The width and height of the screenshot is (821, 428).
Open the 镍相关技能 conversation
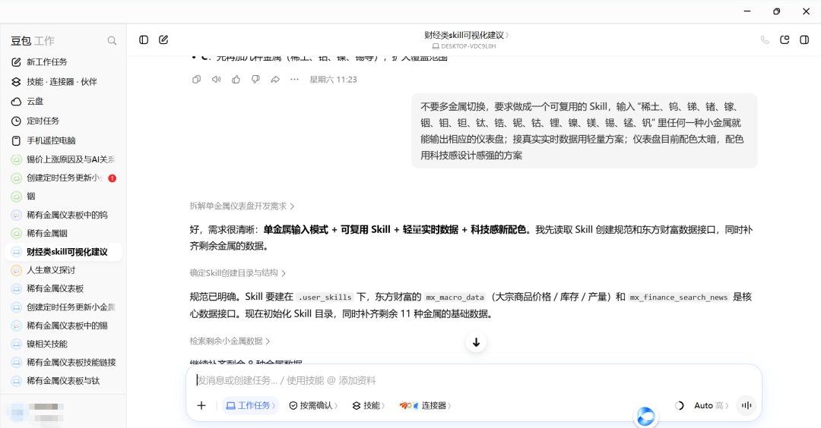click(63, 344)
